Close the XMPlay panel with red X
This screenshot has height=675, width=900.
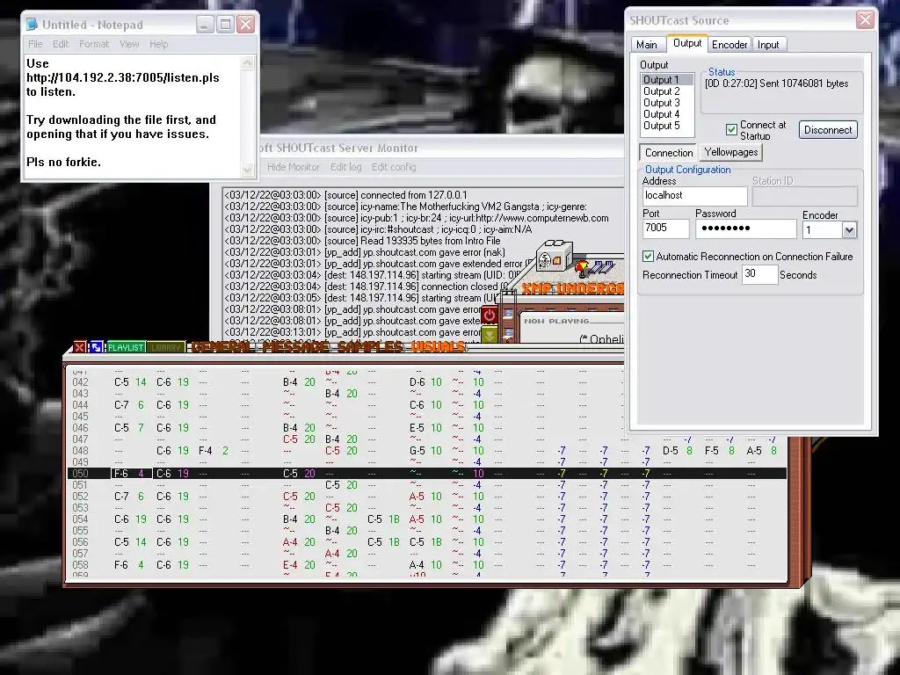(x=80, y=346)
